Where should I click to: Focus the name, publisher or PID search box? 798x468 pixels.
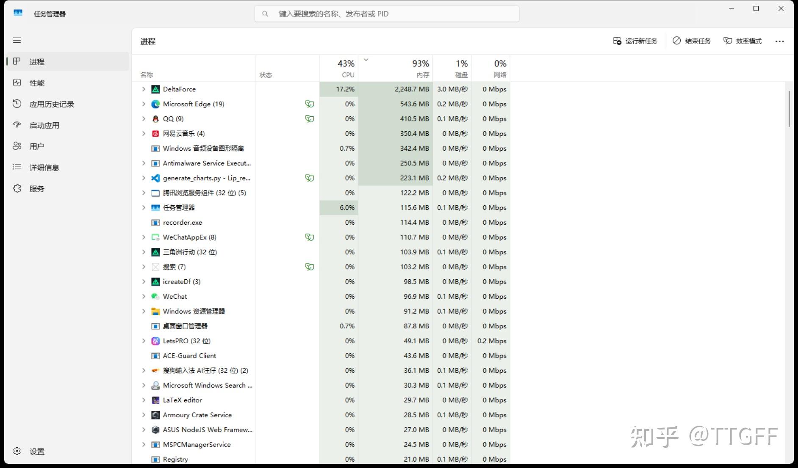tap(387, 14)
